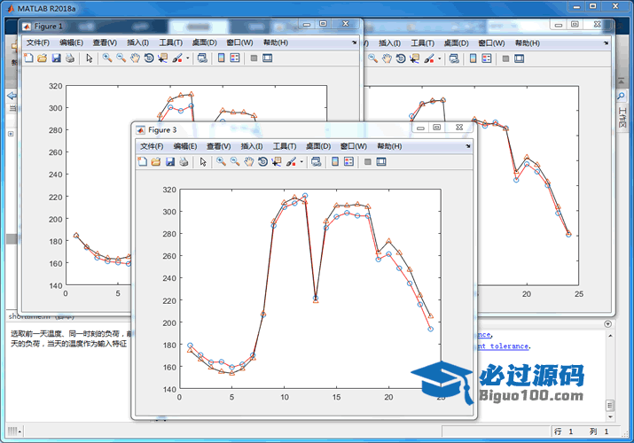Click Figure 3 title bar text
The height and width of the screenshot is (443, 634).
pos(162,130)
